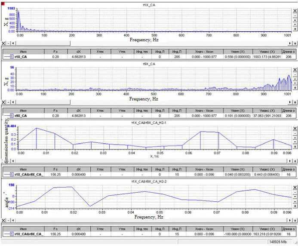Click the Fs column header in the r1X_CA table
Screen dimensions: 298x246
(55, 52)
